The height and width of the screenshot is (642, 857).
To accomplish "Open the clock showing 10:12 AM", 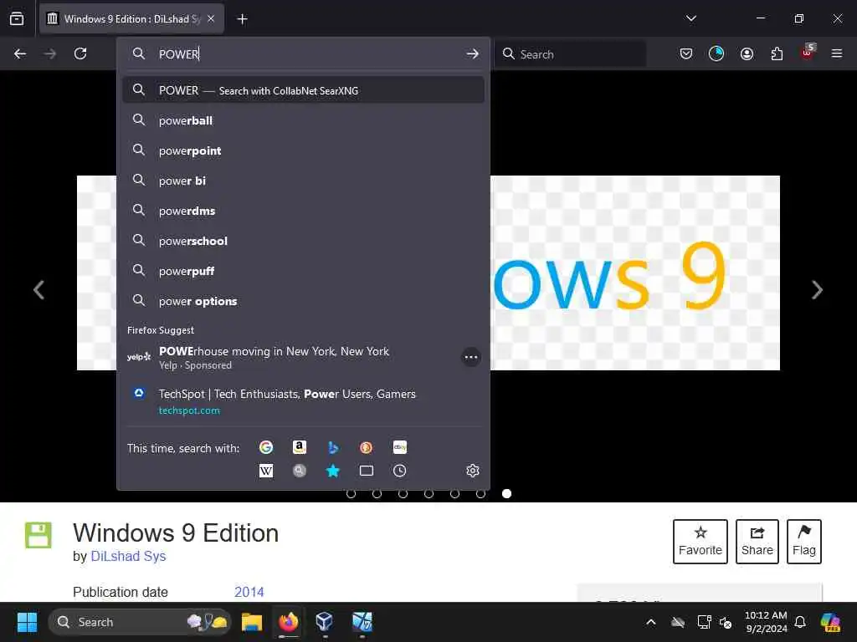I will click(766, 622).
